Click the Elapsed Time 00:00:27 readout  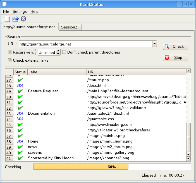tap(163, 175)
